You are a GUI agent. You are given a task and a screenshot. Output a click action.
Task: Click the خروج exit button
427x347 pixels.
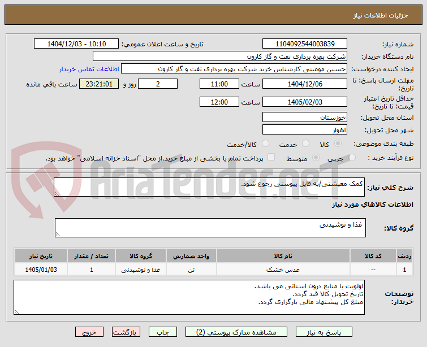click(x=89, y=332)
